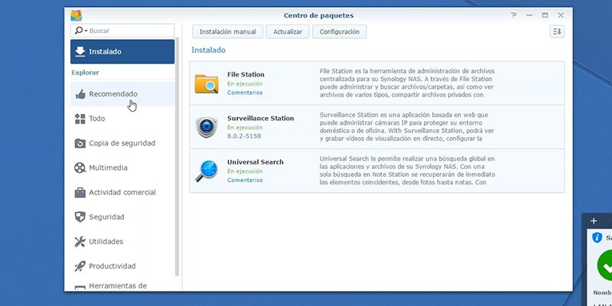Viewport: 612px width, 306px height.
Task: Click the rocket Productividad icon
Action: (x=80, y=266)
